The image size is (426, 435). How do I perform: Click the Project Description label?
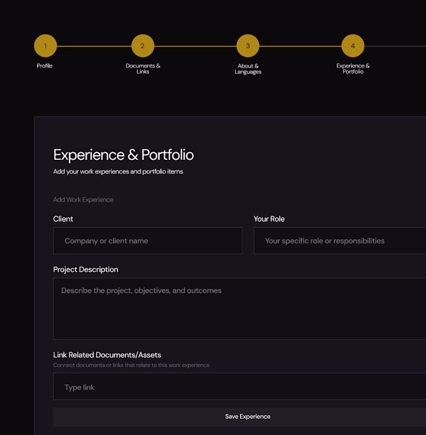[85, 270]
